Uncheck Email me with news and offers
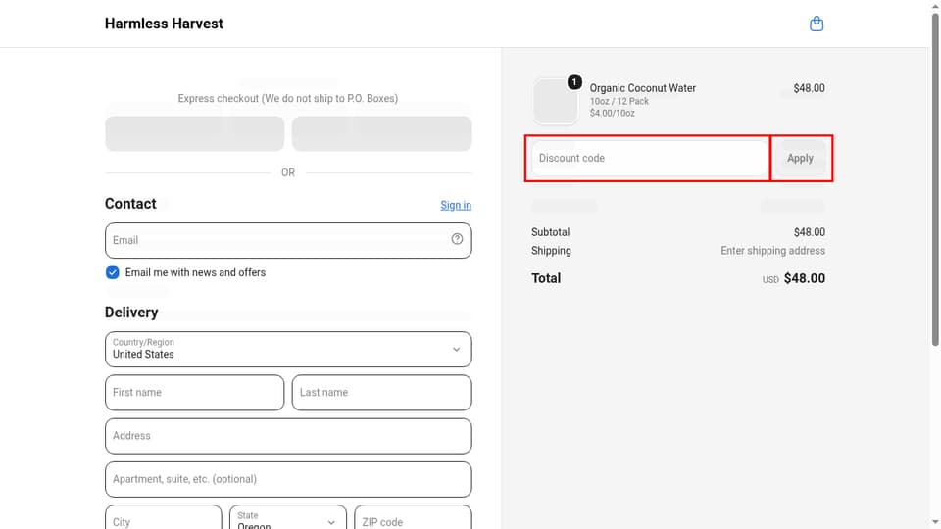This screenshot has width=941, height=529. point(112,272)
